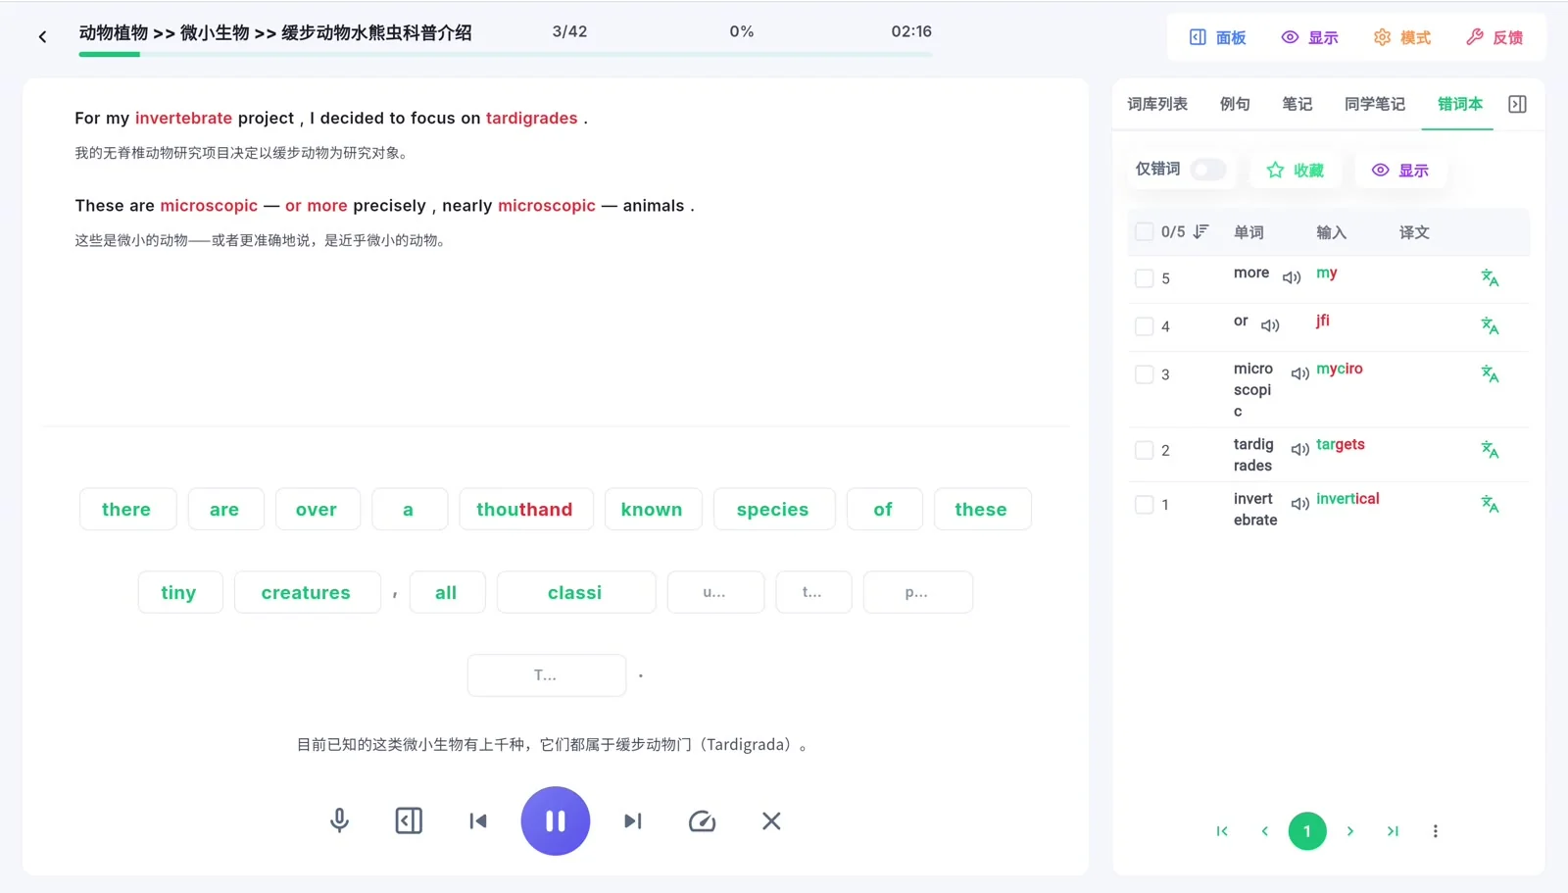Translate the word 'invertebrate' with translate icon
This screenshot has width=1568, height=893.
tap(1490, 504)
